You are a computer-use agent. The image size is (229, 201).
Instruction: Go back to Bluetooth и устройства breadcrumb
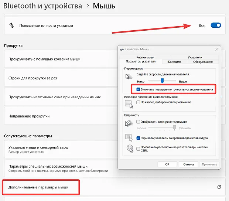coord(42,6)
